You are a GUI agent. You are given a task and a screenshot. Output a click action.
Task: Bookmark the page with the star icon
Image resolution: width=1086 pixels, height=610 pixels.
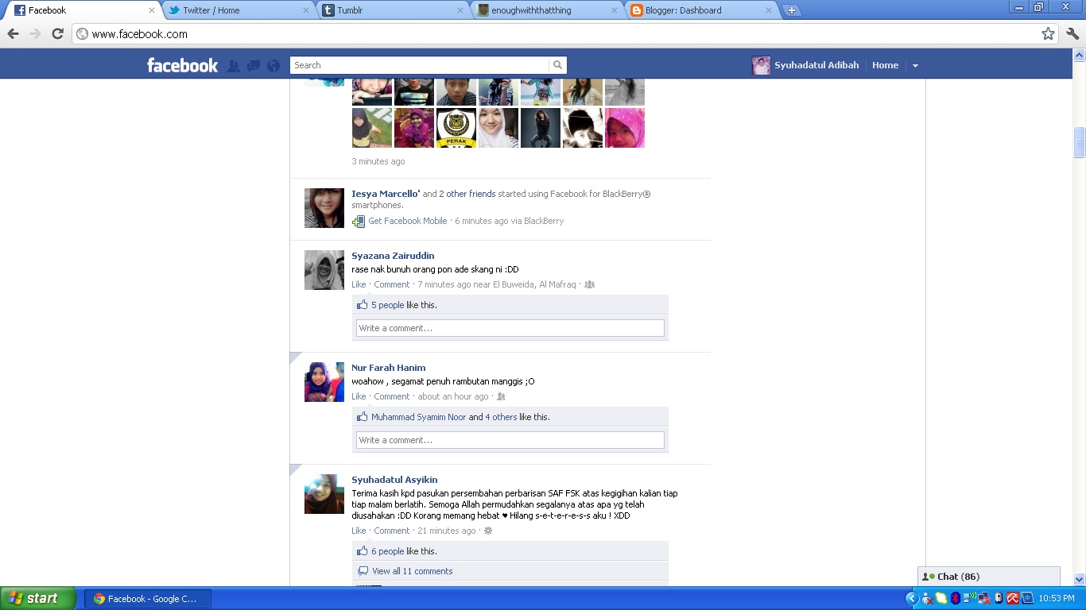click(x=1048, y=33)
